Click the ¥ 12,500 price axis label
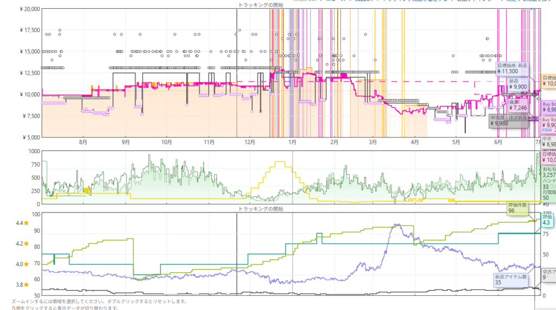 [x=30, y=73]
